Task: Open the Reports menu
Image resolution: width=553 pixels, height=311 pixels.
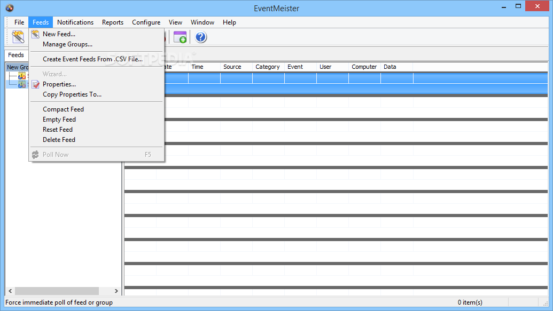Action: [x=113, y=22]
